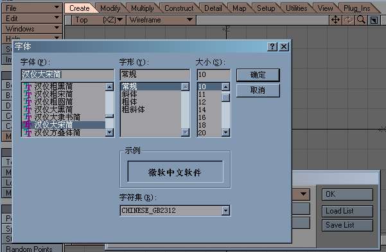Screen dimensions: 386x252
Task: Select font 汉仪粗圆简 in list
Action: 64,102
